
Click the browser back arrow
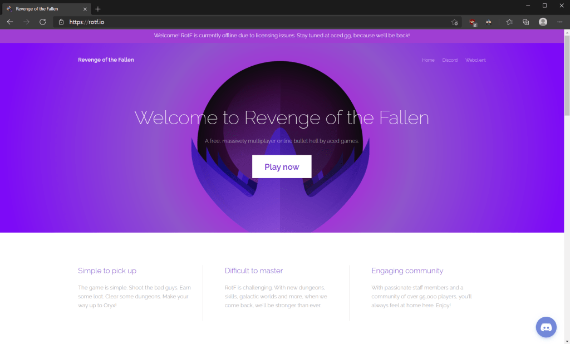pos(10,22)
